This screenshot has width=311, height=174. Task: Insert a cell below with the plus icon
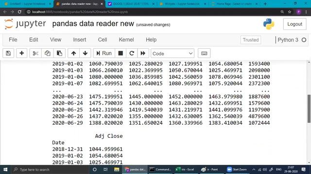(21, 53)
